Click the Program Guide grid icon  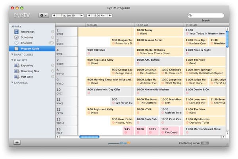coord(16,48)
